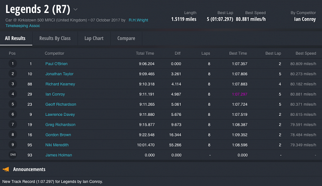This screenshot has height=186, width=322.
Task: Switch to Results By Class tab
Action: [x=55, y=38]
